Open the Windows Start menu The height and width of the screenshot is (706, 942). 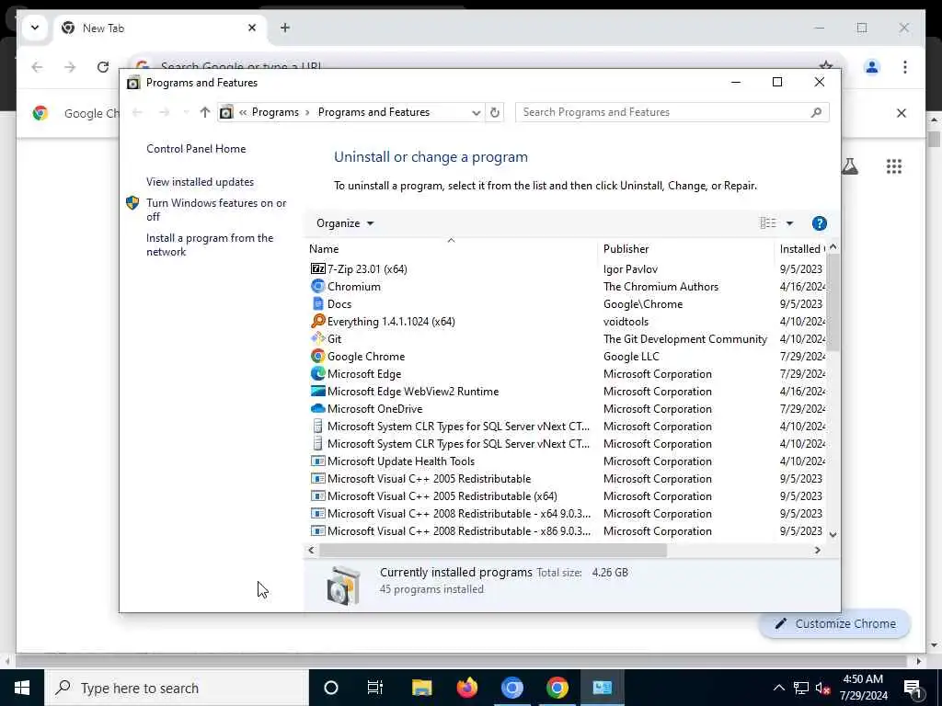(22, 688)
